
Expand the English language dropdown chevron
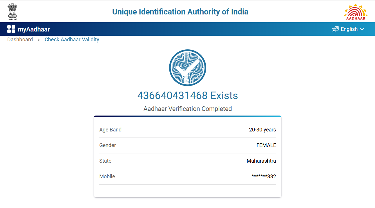click(362, 29)
